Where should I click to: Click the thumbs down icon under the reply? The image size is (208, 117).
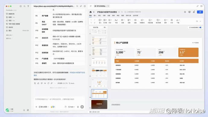(x=42, y=83)
